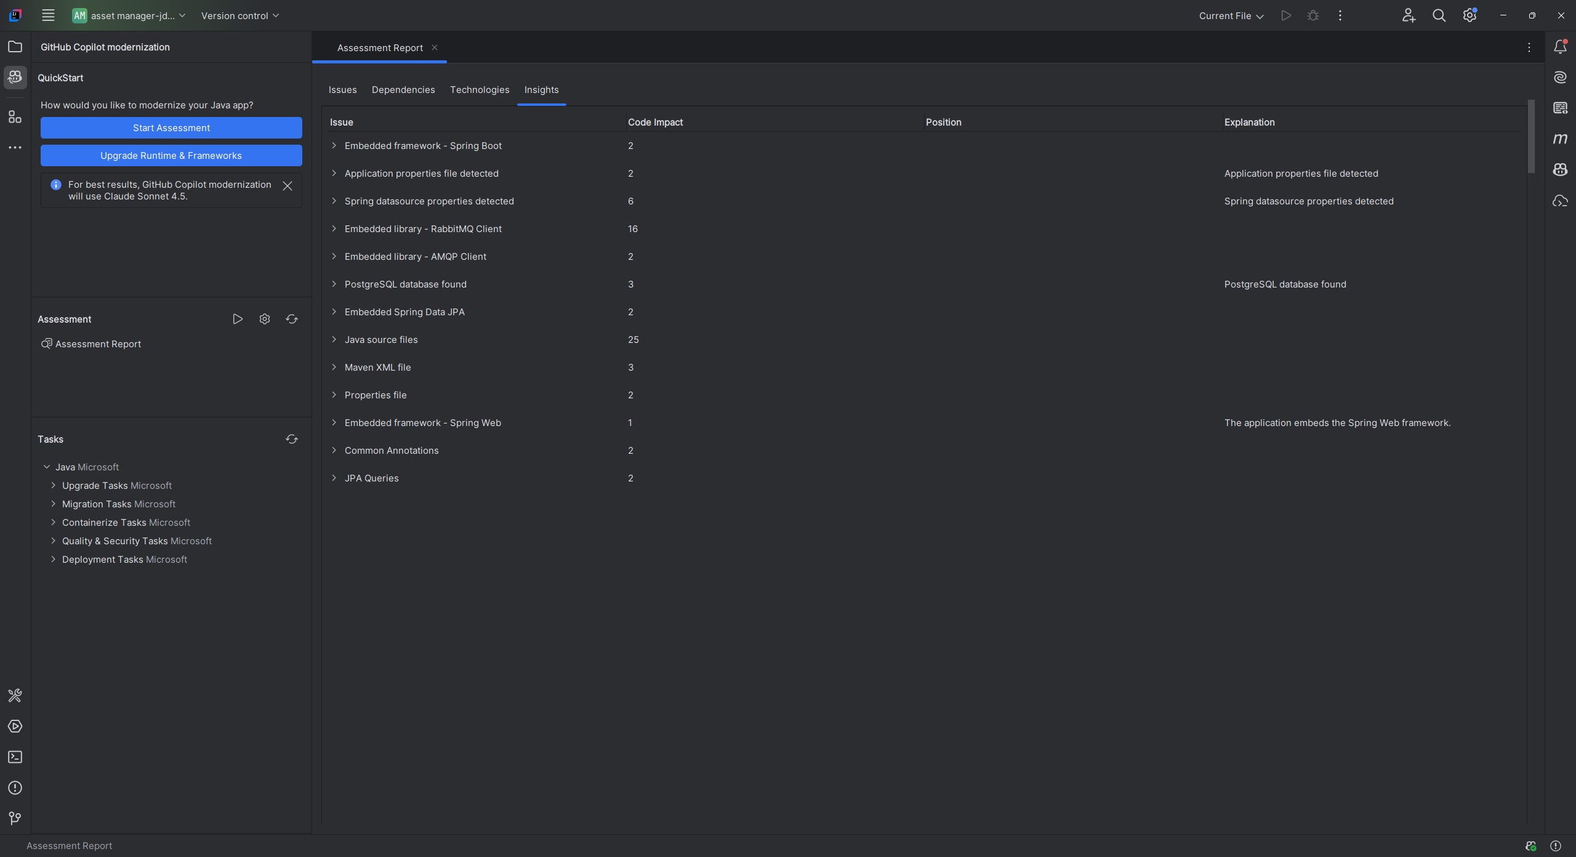1576x857 pixels.
Task: Expand Embedded library - RabbitMQ Client row
Action: tap(334, 229)
